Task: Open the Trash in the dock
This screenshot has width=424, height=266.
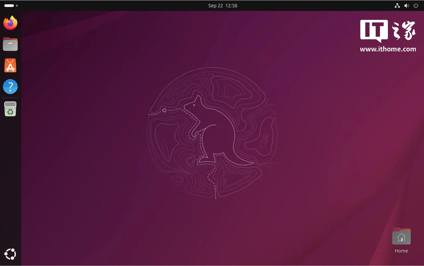Action: (x=10, y=109)
